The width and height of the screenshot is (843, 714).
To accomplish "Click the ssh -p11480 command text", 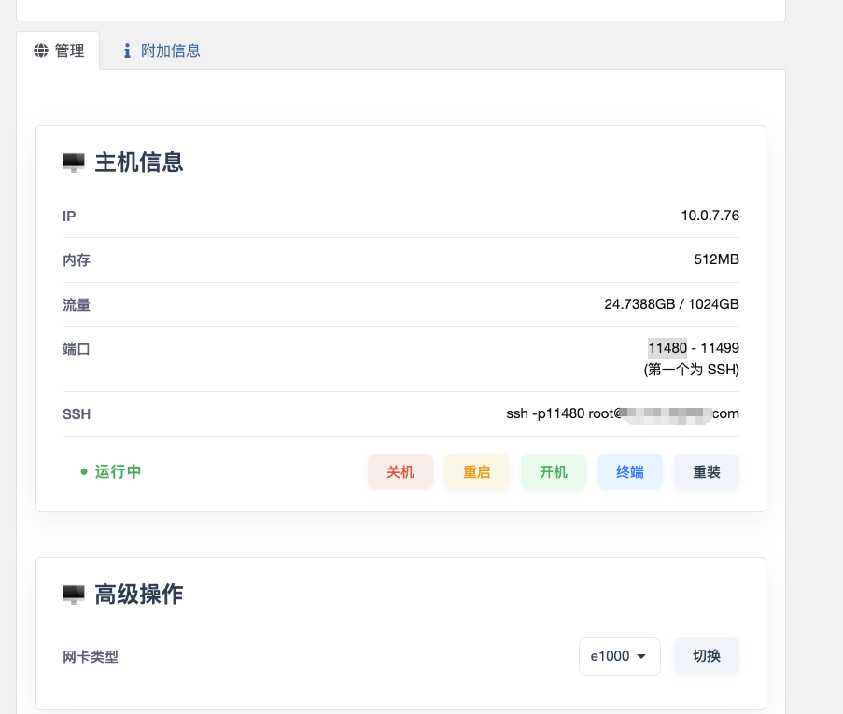I will (558, 413).
